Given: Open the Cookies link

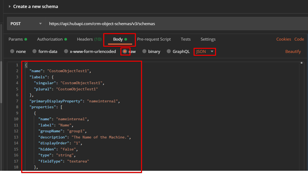Looking at the screenshot, I should coord(284,39).
